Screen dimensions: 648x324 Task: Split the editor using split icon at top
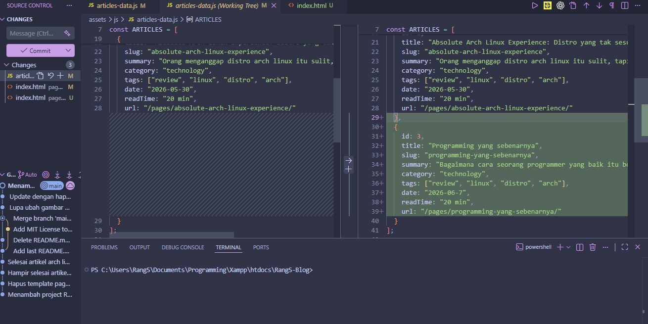pos(625,5)
